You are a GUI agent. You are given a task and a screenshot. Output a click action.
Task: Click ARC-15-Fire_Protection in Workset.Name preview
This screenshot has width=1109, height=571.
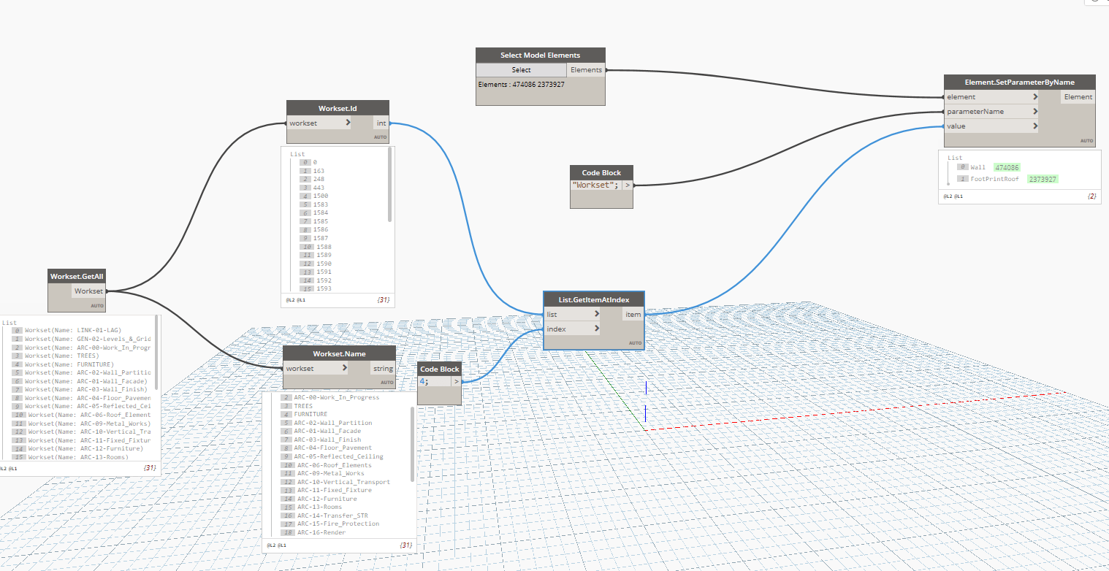tap(338, 524)
